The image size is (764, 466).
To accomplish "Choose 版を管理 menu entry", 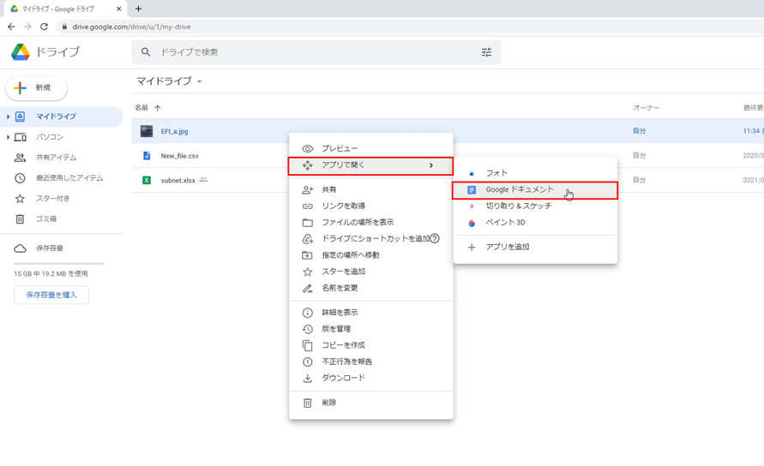I will click(370, 329).
